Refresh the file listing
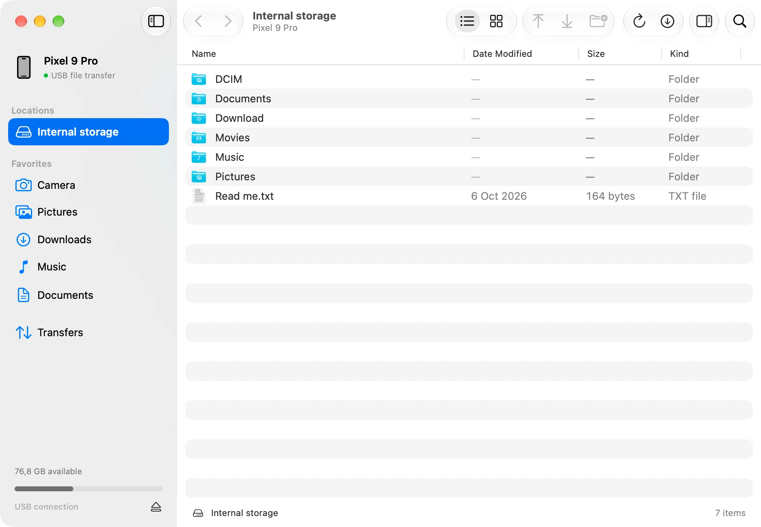The height and width of the screenshot is (527, 761). point(639,21)
